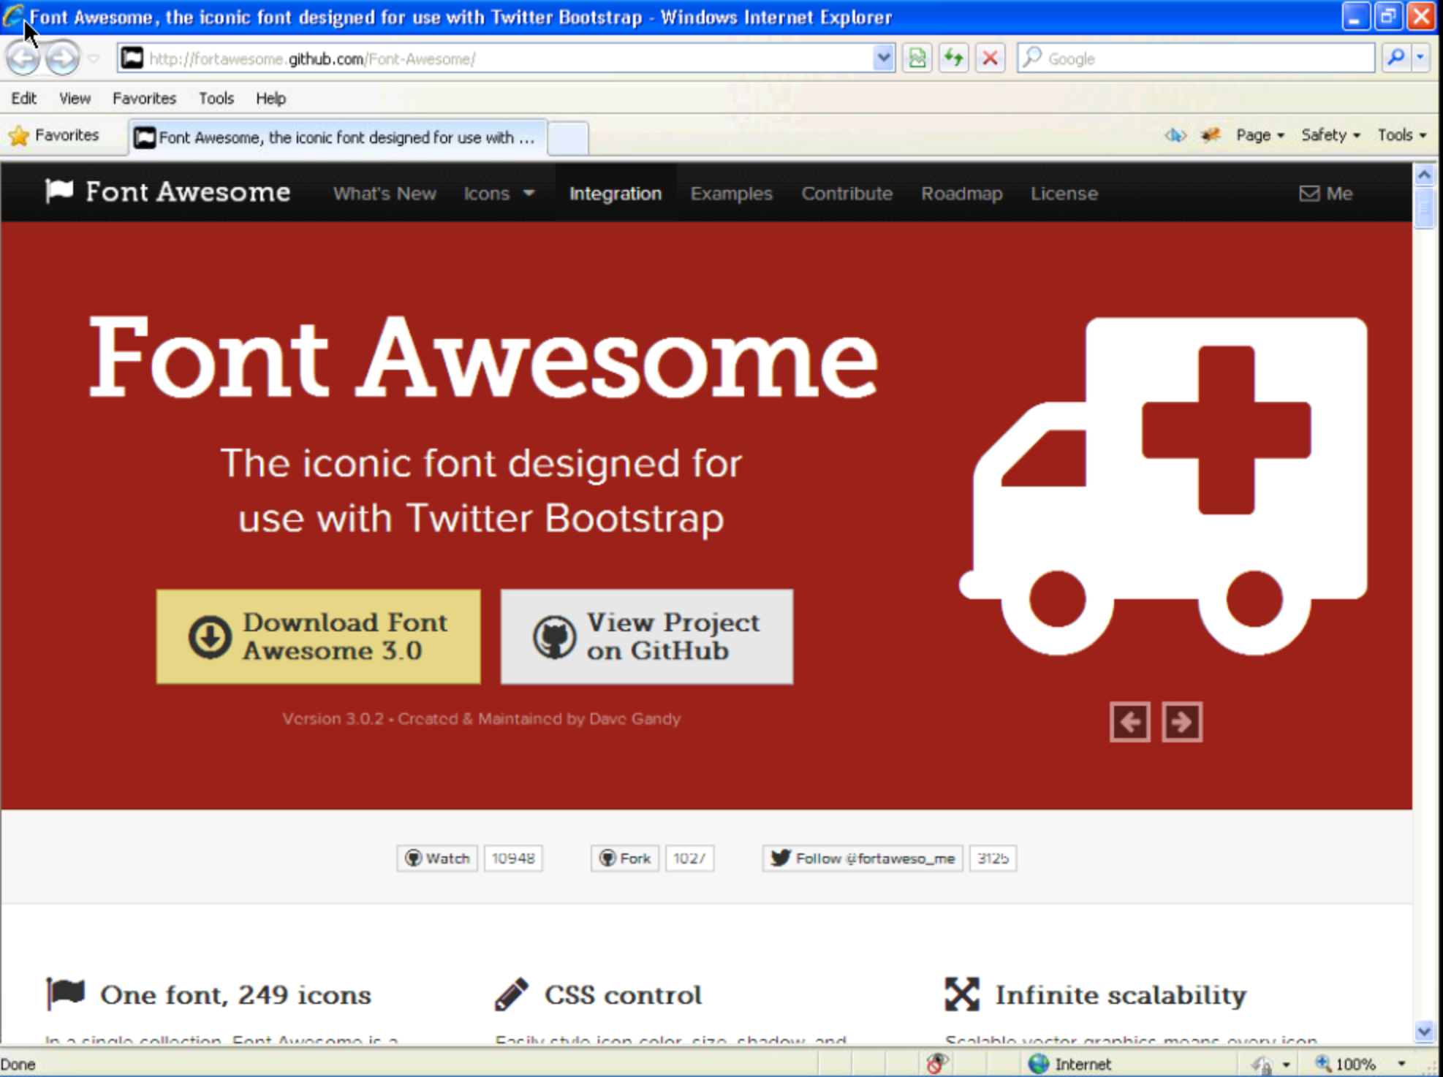
Task: Click the Twitter bird Follow icon
Action: pyautogui.click(x=780, y=859)
